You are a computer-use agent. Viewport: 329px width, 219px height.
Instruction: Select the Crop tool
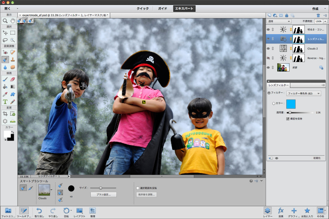(5, 114)
